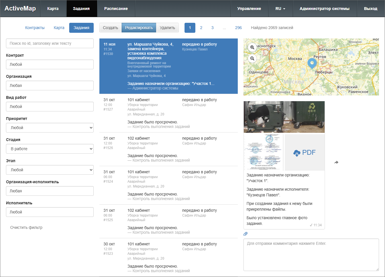Screen dimensions: 385x277
Task: Click the Удалить button
Action: pyautogui.click(x=167, y=28)
